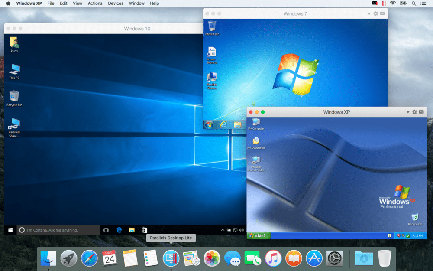Click the envelope icon in Windows XP title bar

pyautogui.click(x=421, y=112)
